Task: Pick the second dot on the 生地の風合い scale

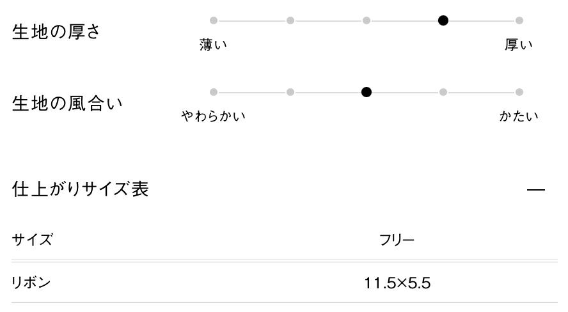Action: pos(290,92)
